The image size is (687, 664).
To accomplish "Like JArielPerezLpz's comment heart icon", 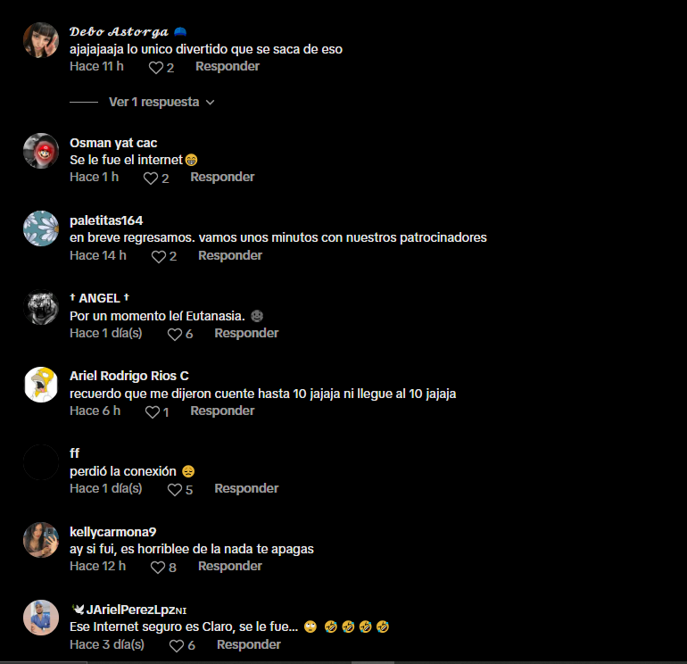I will coord(177,645).
